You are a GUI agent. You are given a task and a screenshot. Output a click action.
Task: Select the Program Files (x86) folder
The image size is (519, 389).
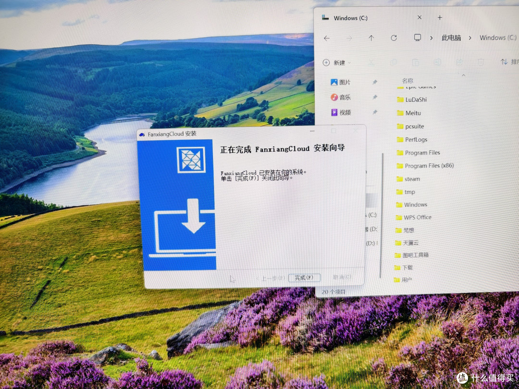tap(425, 166)
